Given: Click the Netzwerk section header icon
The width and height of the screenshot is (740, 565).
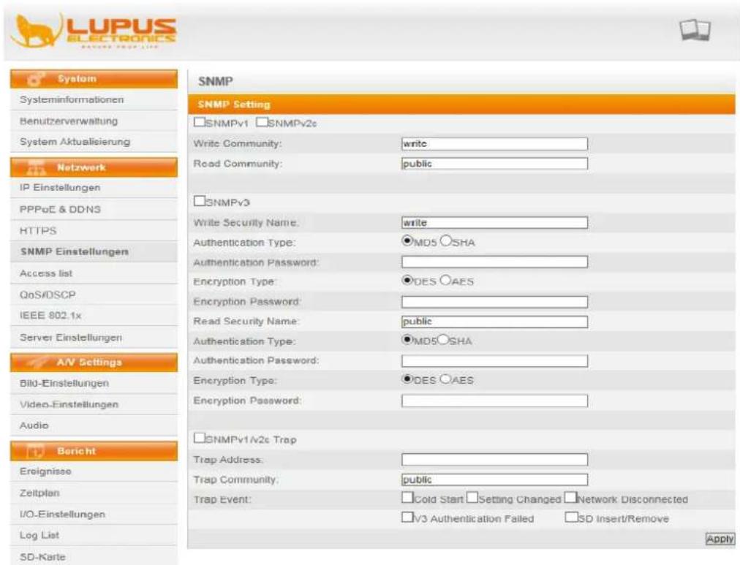Looking at the screenshot, I should (36, 167).
